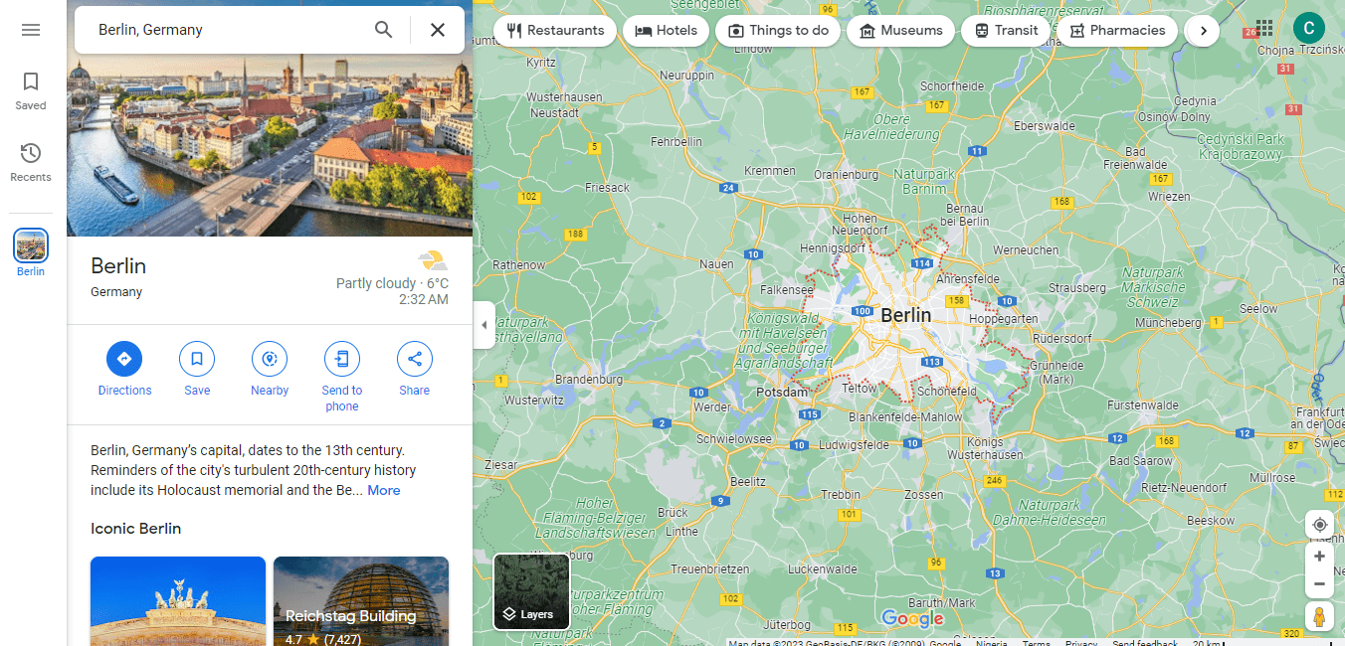
Task: Open the Recents sidebar icon
Action: (x=30, y=159)
